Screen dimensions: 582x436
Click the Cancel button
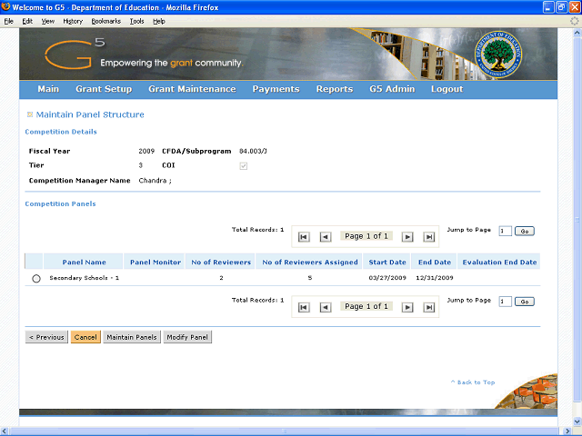pyautogui.click(x=85, y=337)
